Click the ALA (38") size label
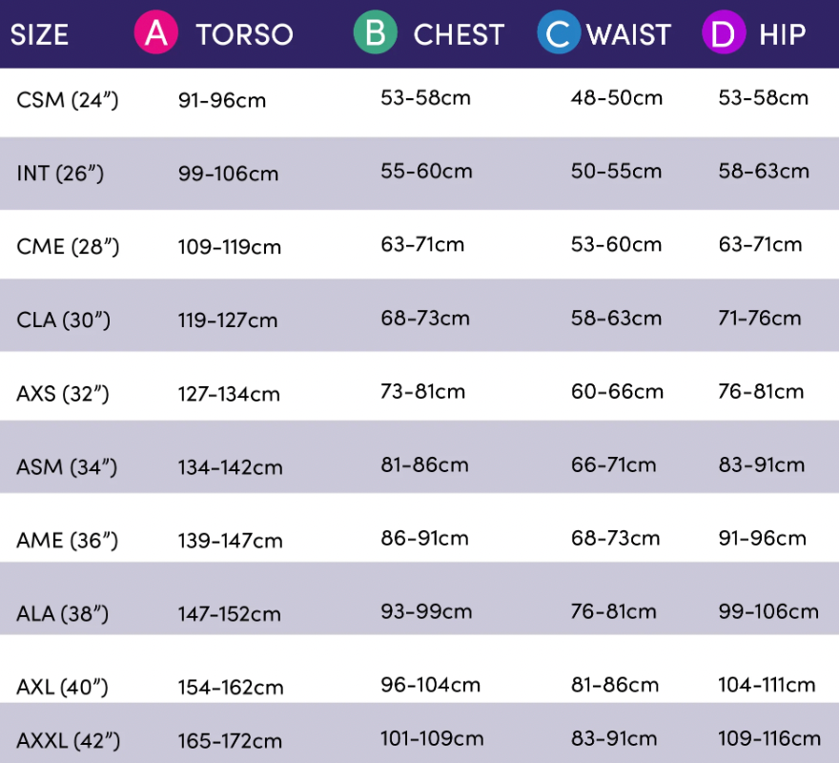 pos(63,614)
